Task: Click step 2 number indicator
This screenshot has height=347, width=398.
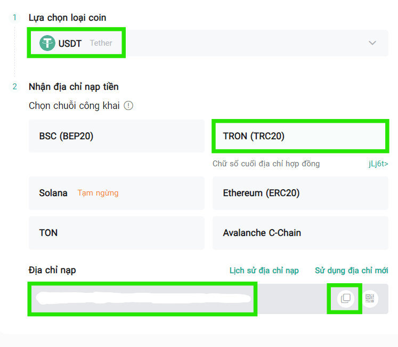Action: [14, 87]
